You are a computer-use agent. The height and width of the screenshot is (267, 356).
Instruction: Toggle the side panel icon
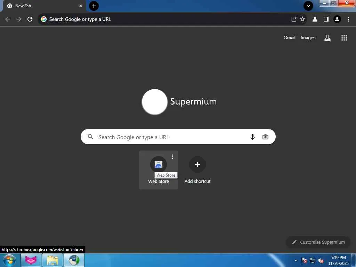326,19
